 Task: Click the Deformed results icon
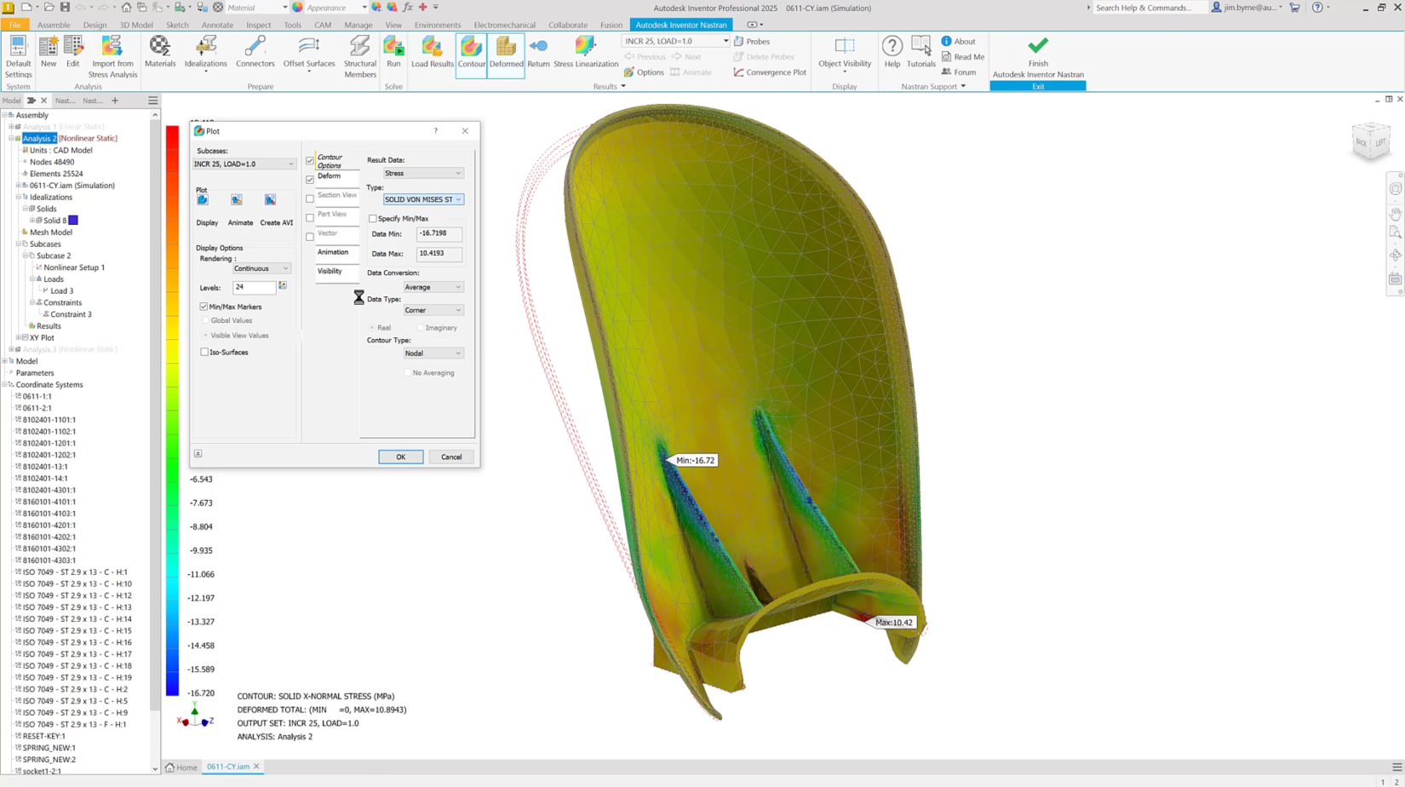506,53
